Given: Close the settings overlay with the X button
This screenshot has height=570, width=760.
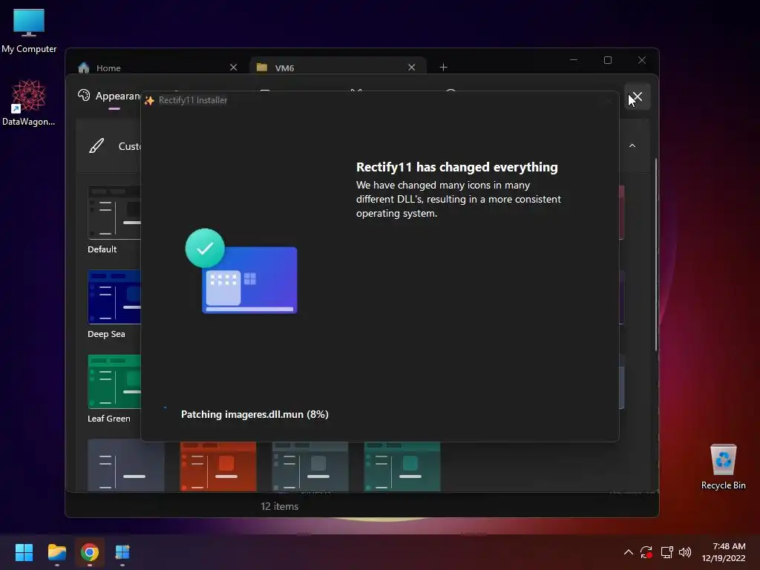Looking at the screenshot, I should pyautogui.click(x=637, y=97).
